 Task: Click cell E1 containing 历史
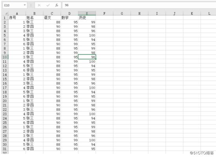[87, 18]
